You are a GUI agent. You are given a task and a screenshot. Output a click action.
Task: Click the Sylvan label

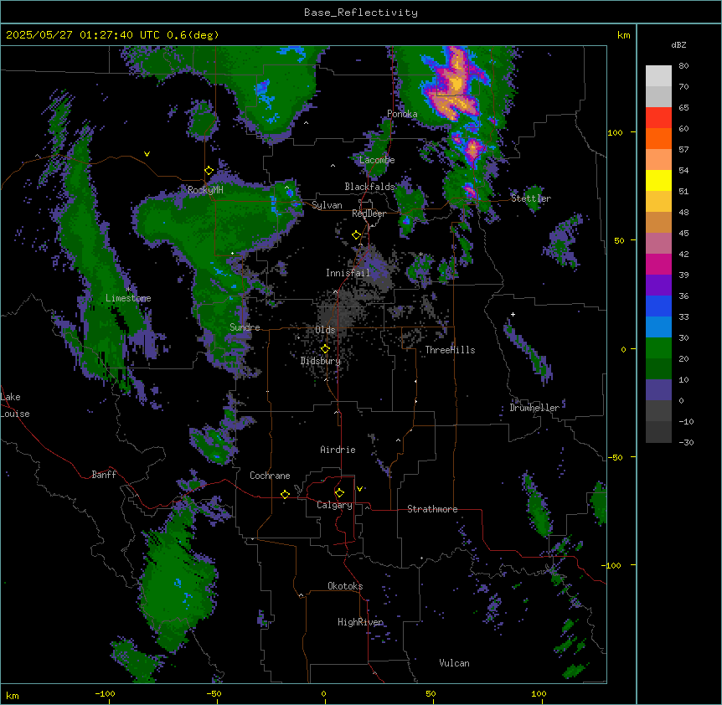(x=327, y=205)
